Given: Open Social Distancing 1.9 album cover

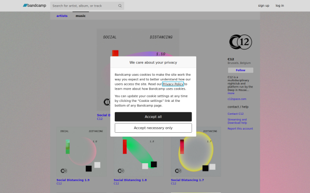Looking at the screenshot, I should pyautogui.click(x=82, y=151).
